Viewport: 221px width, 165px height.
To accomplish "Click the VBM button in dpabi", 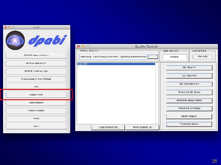I will [x=36, y=87].
